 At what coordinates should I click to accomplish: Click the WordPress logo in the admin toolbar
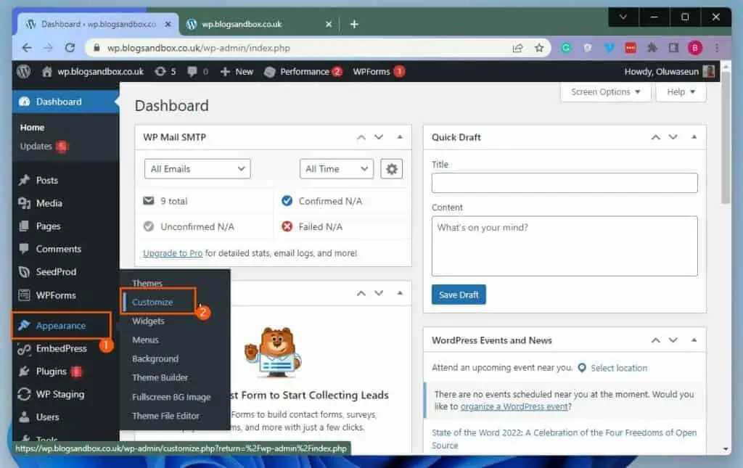click(x=23, y=71)
